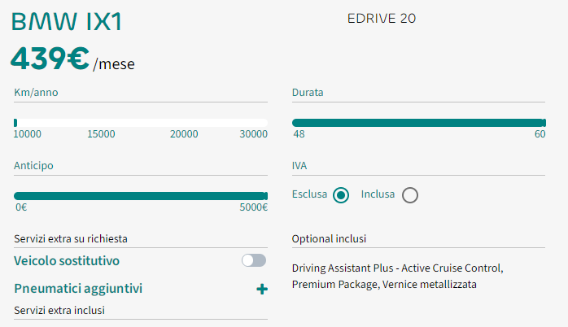Click the BMW IX1 model title

click(67, 22)
